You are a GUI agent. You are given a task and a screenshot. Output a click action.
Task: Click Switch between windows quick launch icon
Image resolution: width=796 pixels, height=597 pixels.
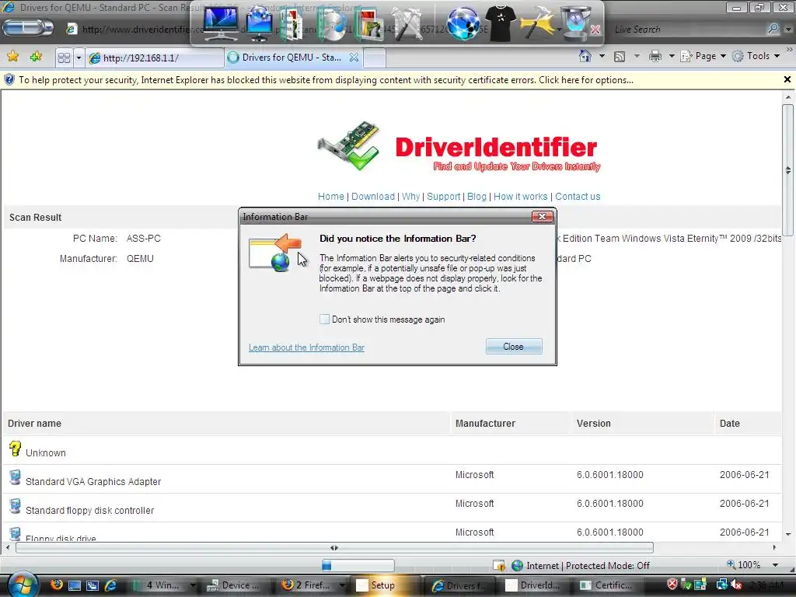click(93, 585)
